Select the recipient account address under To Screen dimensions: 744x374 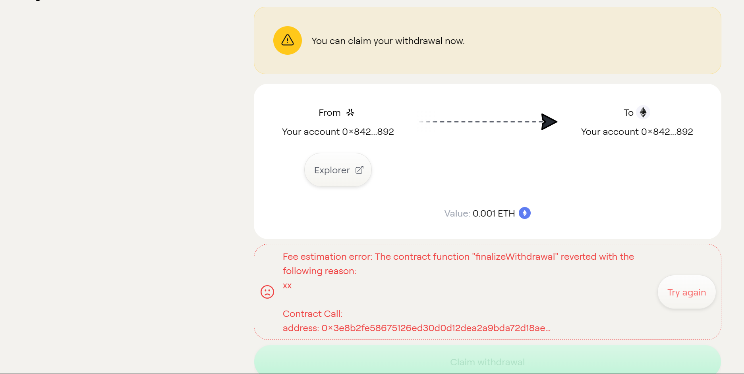point(637,132)
